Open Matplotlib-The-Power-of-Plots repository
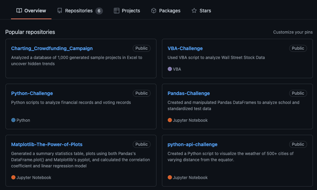This screenshot has height=190, width=317. tap(47, 144)
